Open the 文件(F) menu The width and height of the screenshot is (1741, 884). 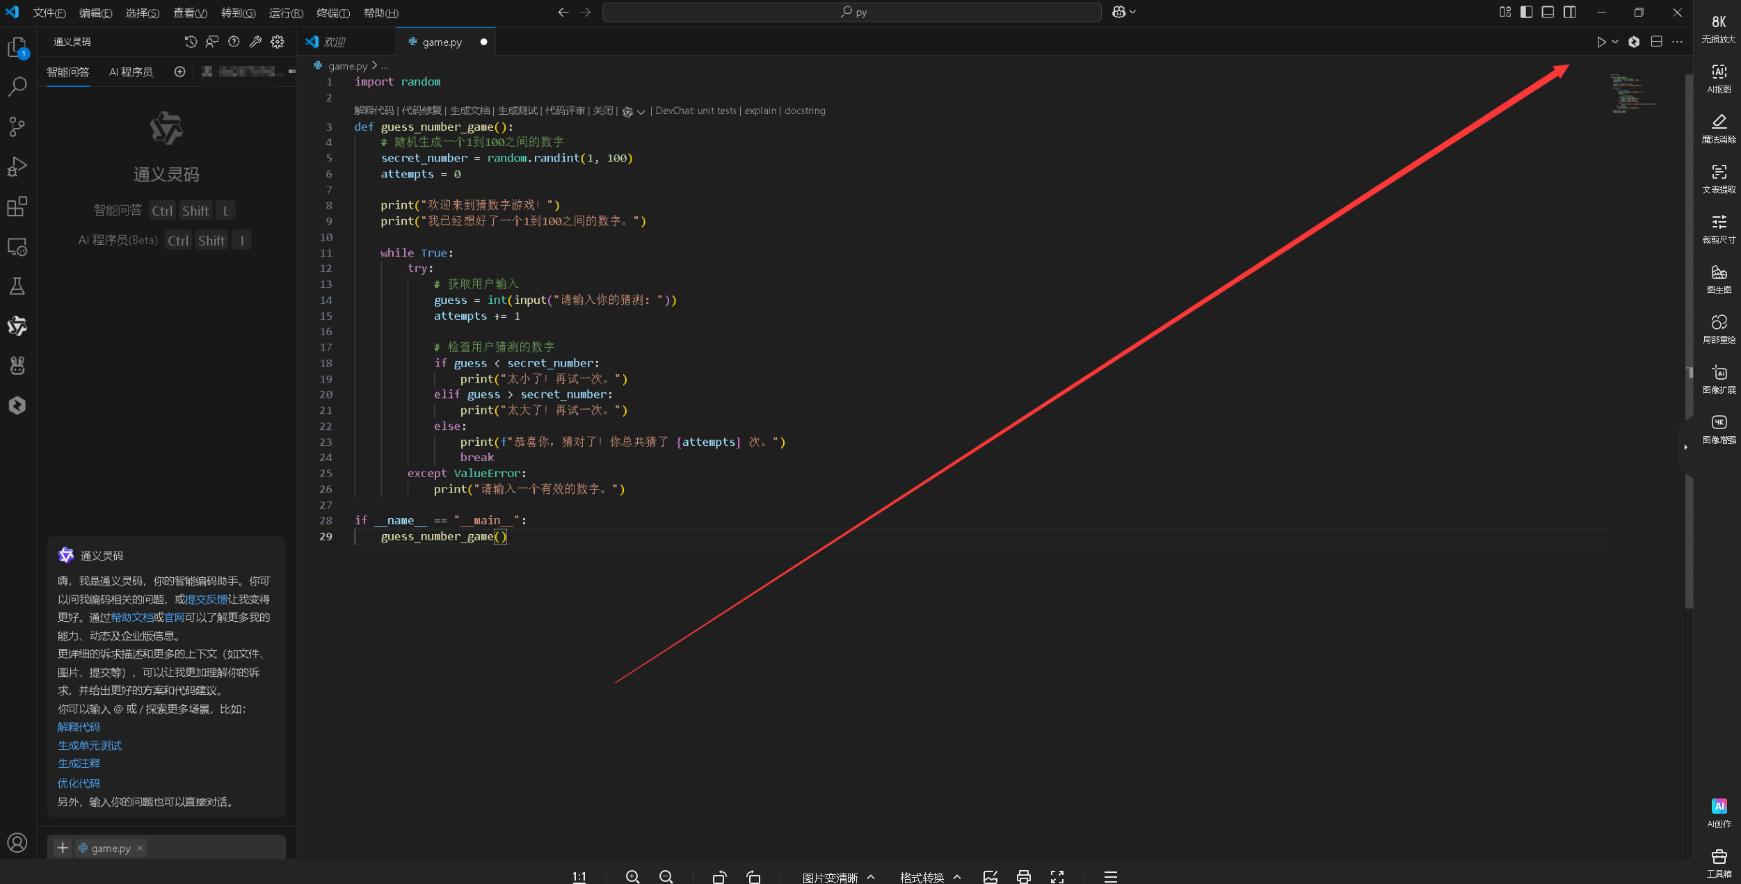pyautogui.click(x=49, y=13)
